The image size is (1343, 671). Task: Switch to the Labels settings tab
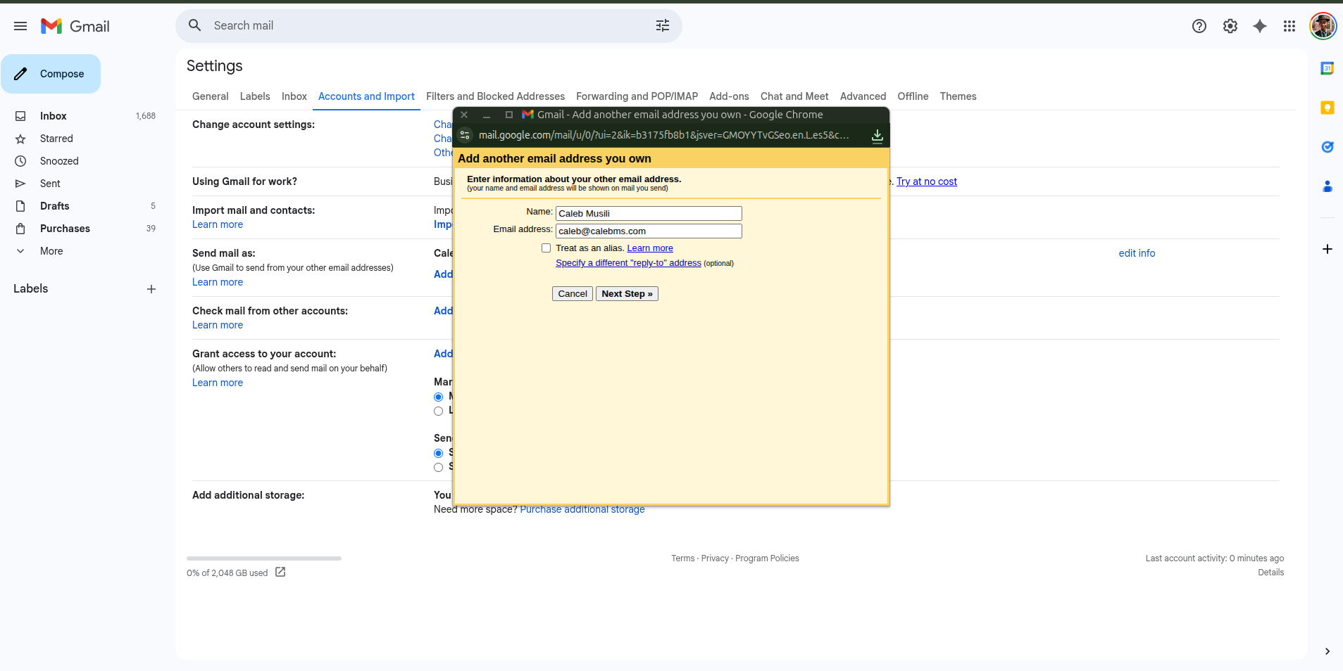(x=255, y=96)
